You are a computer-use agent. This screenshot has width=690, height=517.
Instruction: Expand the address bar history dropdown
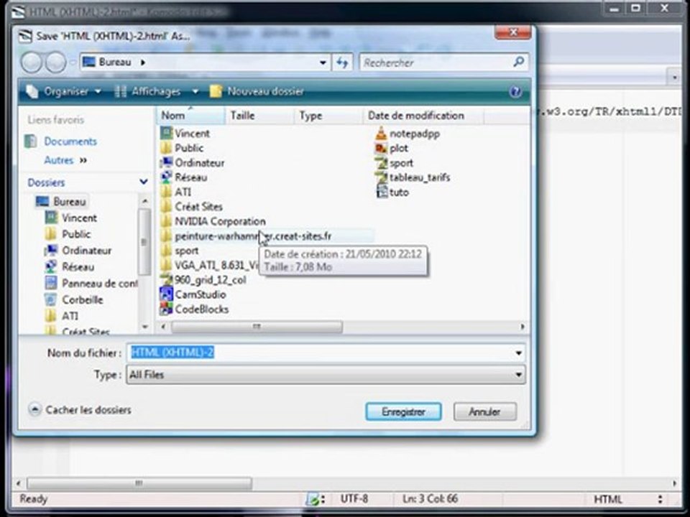tap(323, 62)
